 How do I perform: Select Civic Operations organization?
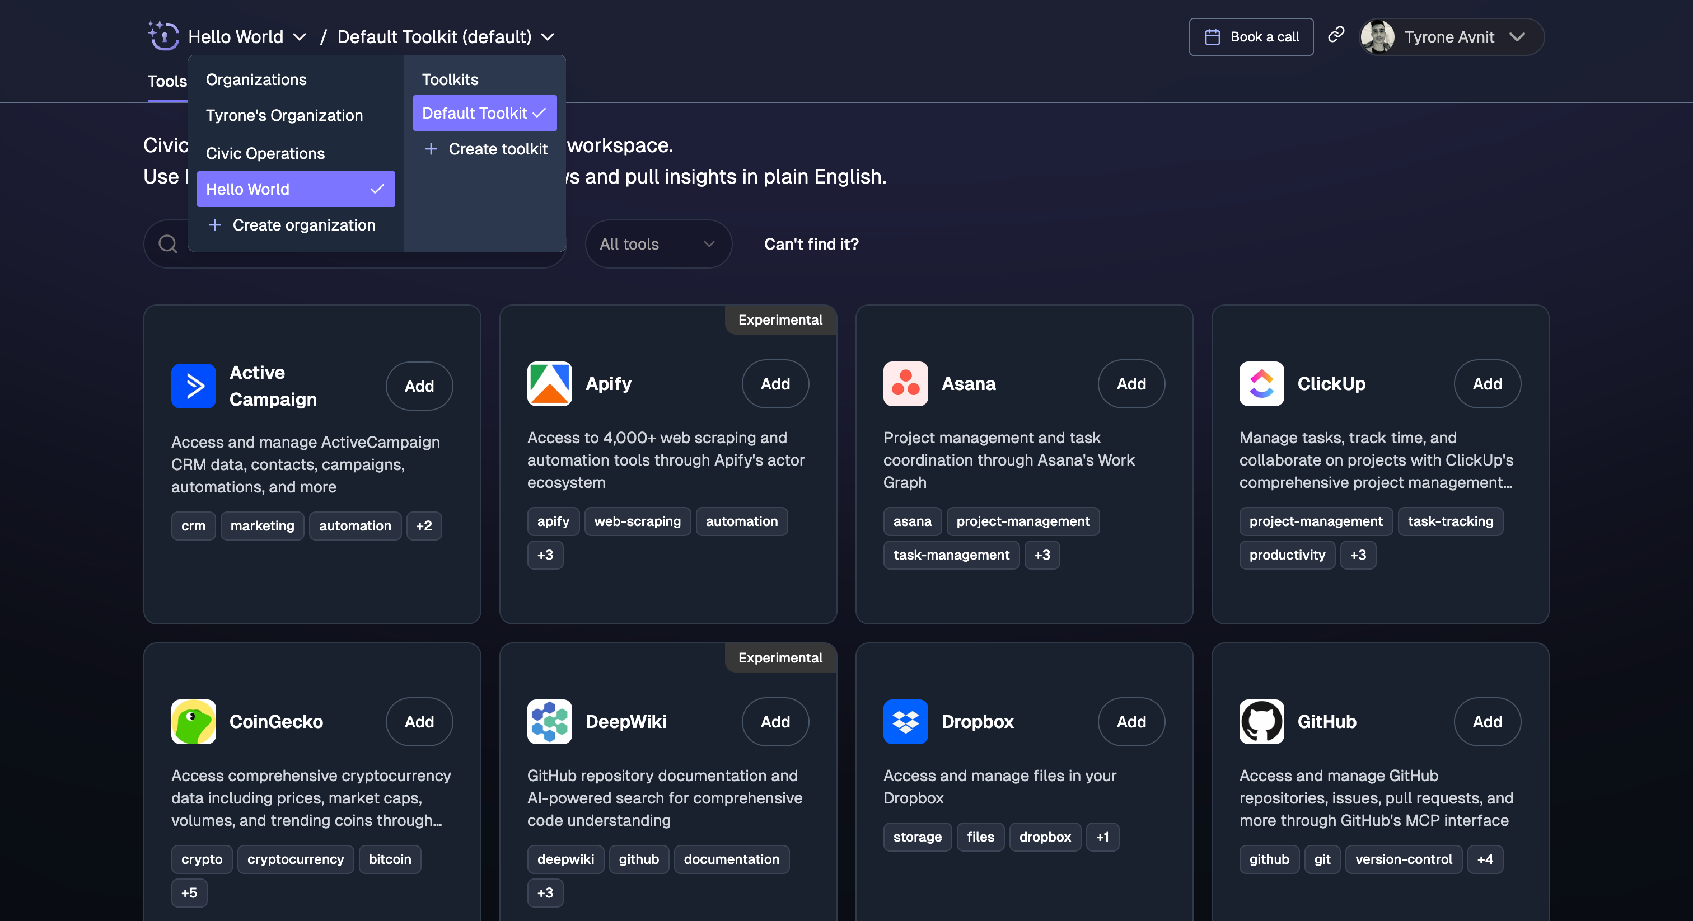[x=265, y=153]
